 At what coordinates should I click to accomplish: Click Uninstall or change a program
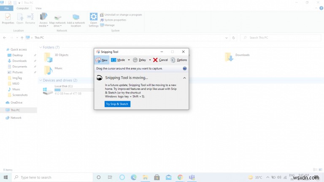pos(121,15)
